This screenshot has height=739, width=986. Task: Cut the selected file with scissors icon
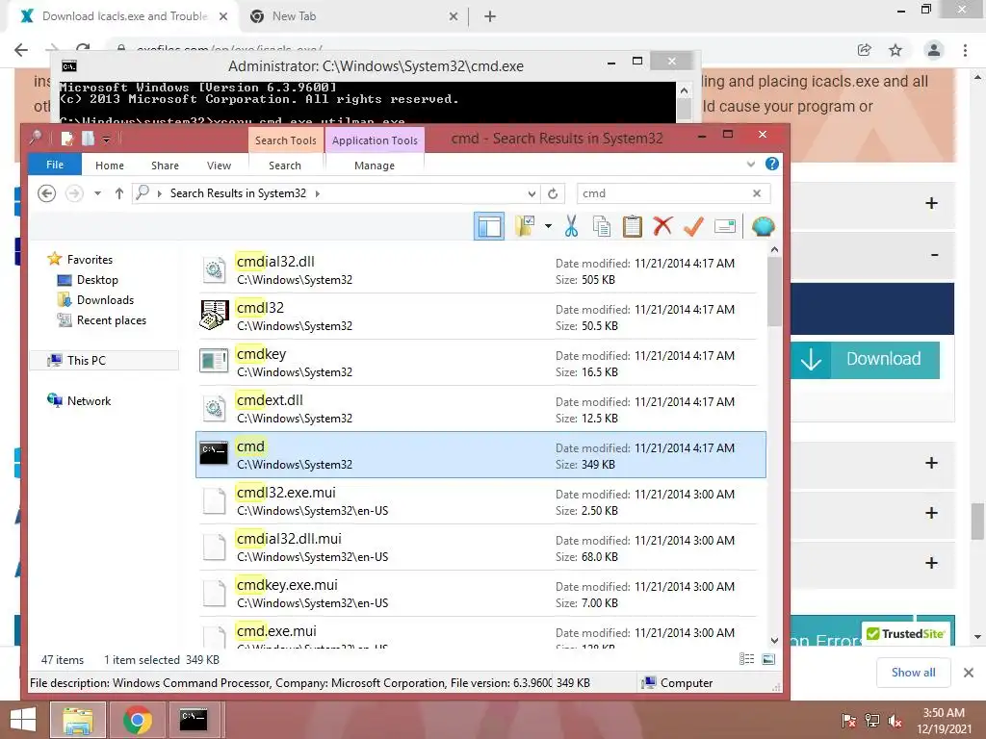point(571,226)
